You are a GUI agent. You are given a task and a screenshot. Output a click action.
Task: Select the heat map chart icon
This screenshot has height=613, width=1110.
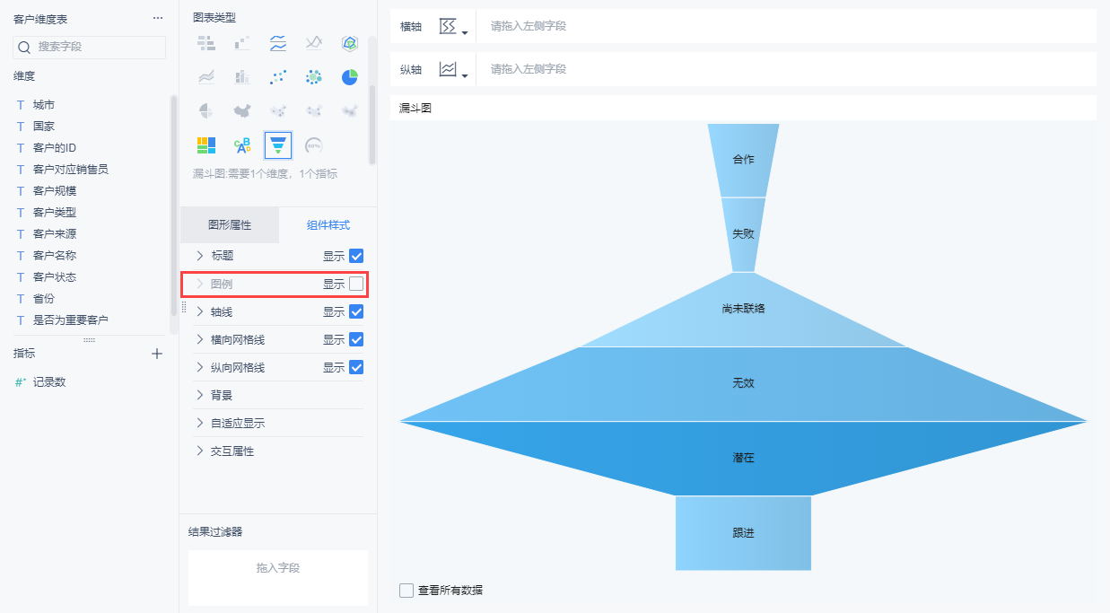pyautogui.click(x=350, y=110)
